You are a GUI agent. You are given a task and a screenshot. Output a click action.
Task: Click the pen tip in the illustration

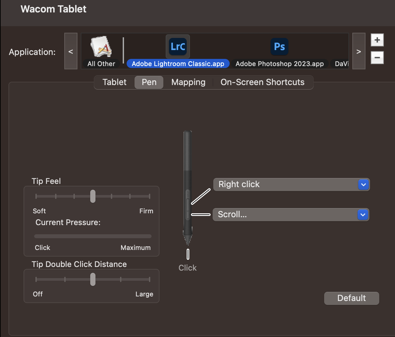pos(188,240)
